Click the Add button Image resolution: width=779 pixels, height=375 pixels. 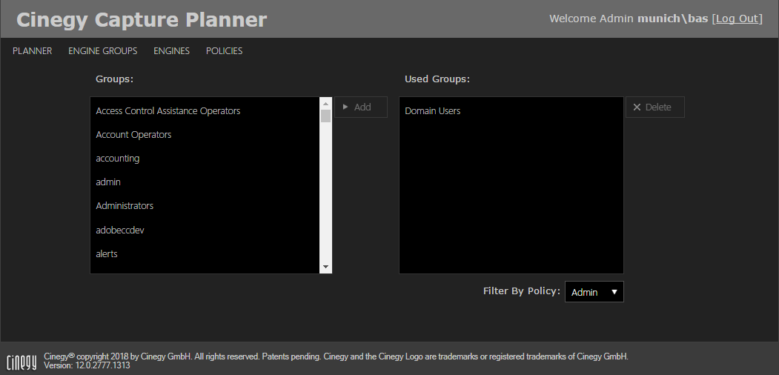click(x=361, y=107)
